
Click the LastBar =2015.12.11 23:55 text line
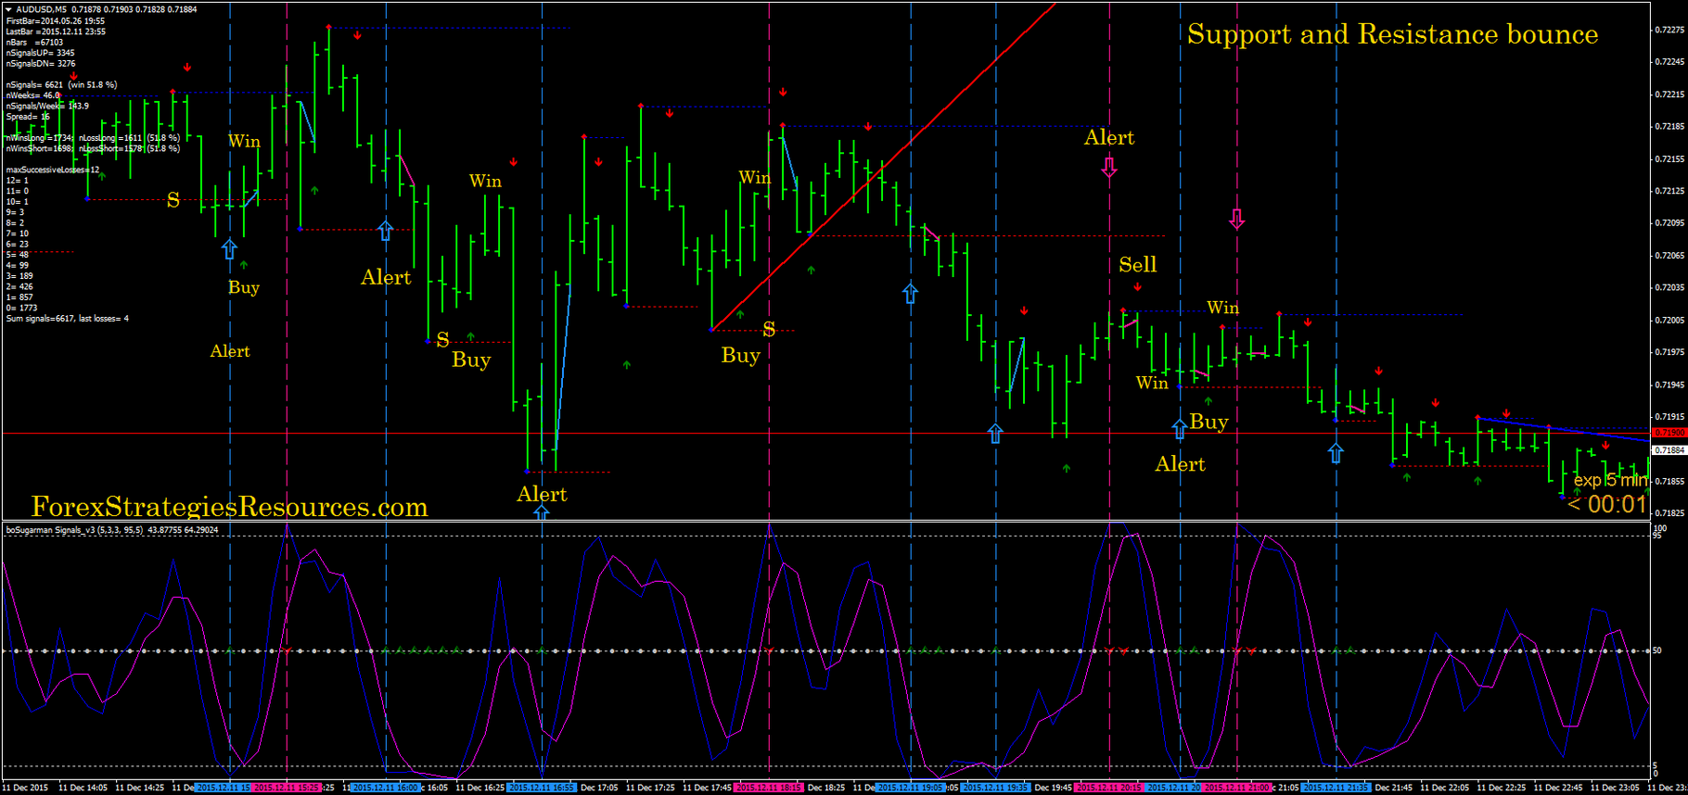coord(55,32)
